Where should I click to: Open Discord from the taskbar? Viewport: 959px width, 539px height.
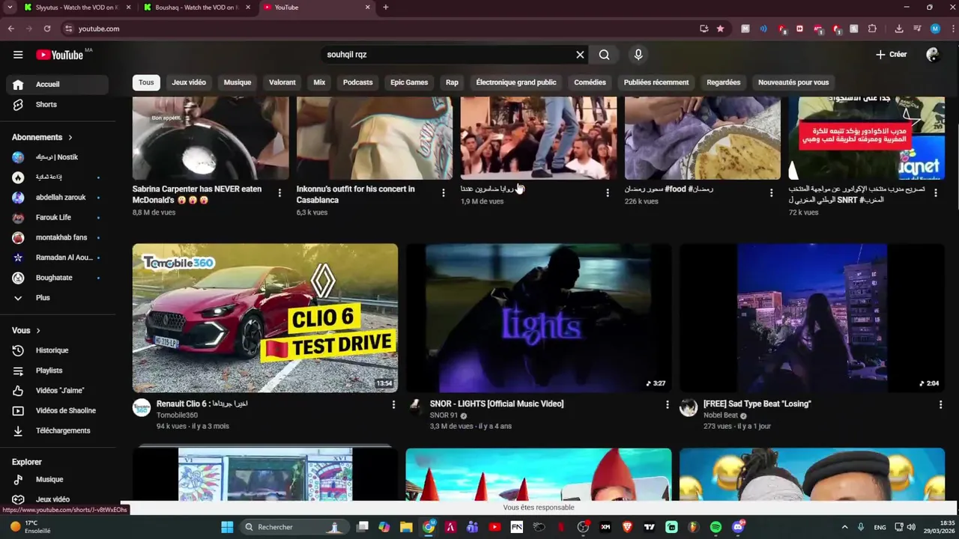(x=739, y=527)
